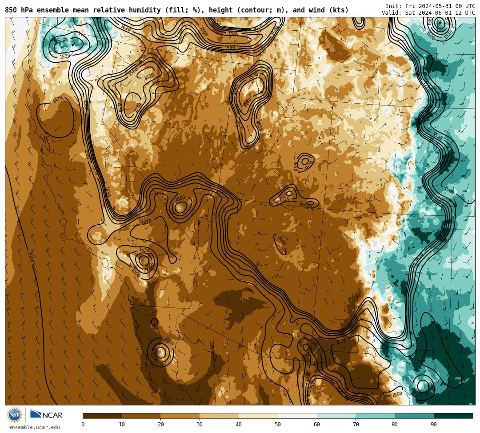Screen dimensions: 480x433
Task: Click the colorbar tick label 20
Action: point(161,425)
